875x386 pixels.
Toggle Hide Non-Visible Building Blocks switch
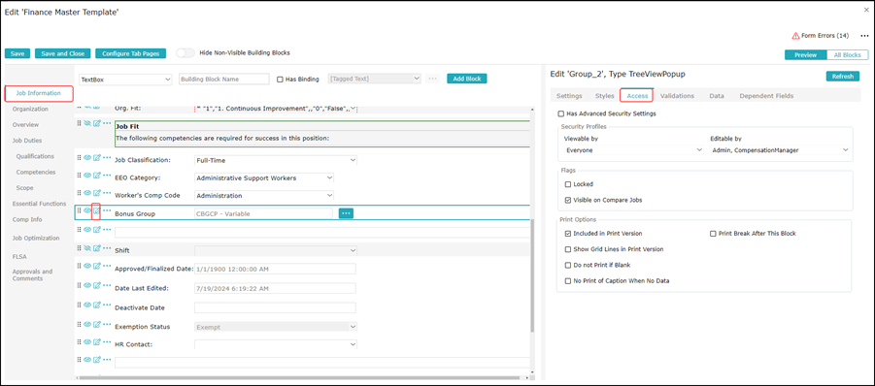(x=185, y=53)
